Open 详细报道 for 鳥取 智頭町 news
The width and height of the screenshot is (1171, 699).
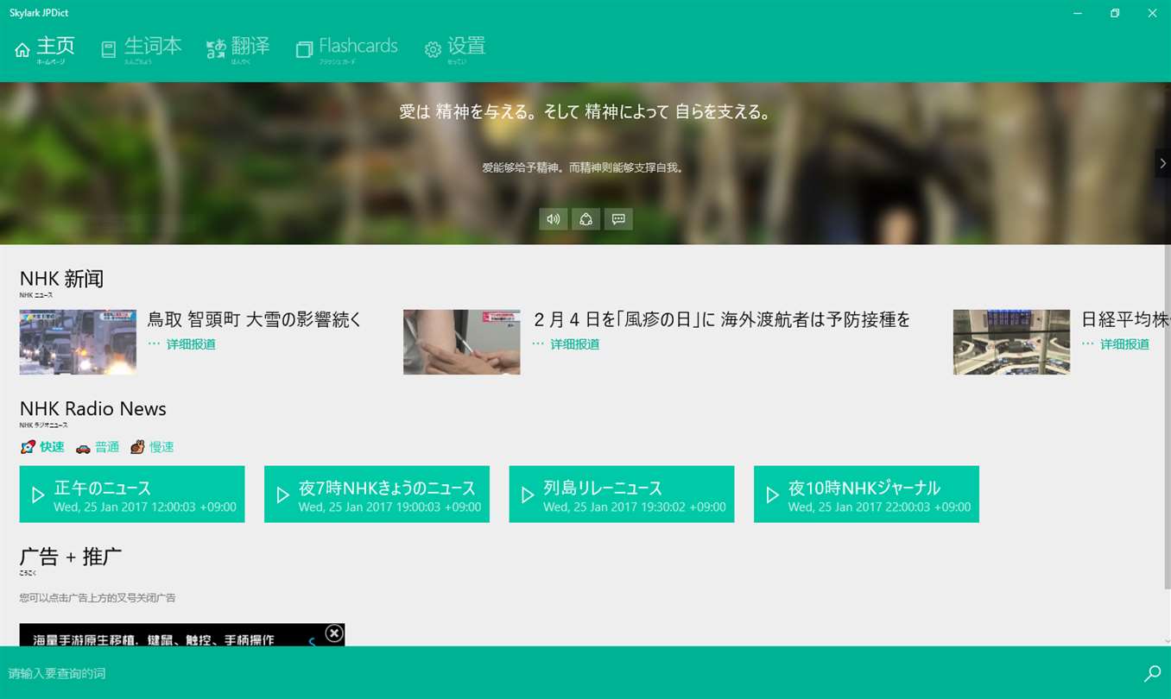182,344
